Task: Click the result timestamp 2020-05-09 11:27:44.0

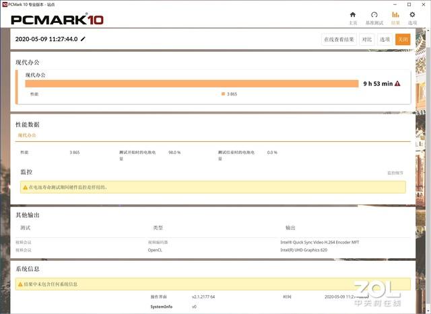Action: tap(46, 39)
